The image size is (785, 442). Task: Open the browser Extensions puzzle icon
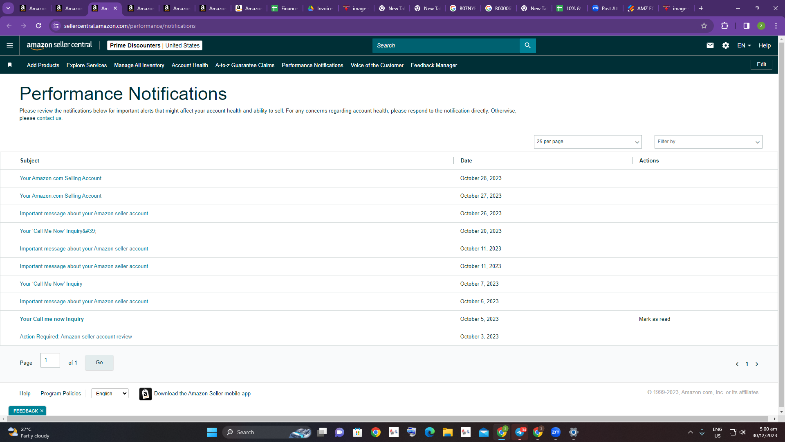tap(725, 26)
